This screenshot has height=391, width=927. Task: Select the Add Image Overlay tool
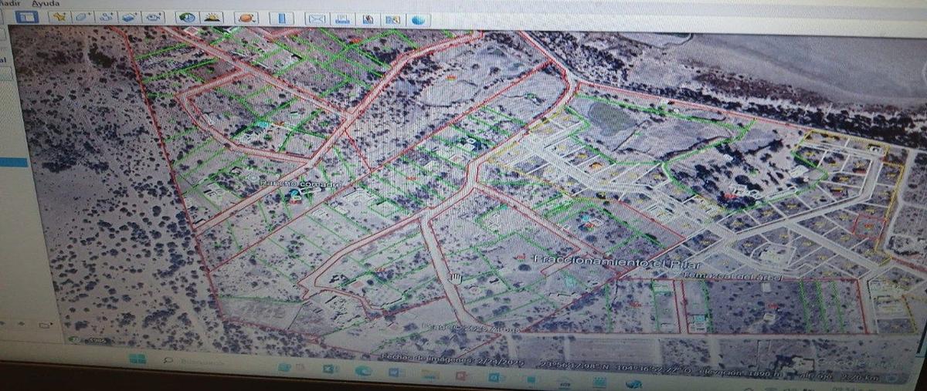pyautogui.click(x=130, y=17)
